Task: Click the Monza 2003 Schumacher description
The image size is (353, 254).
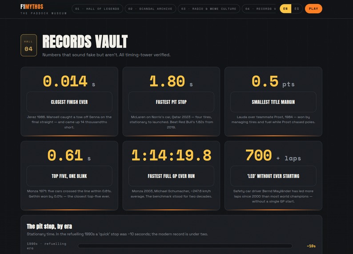Action: (171, 194)
